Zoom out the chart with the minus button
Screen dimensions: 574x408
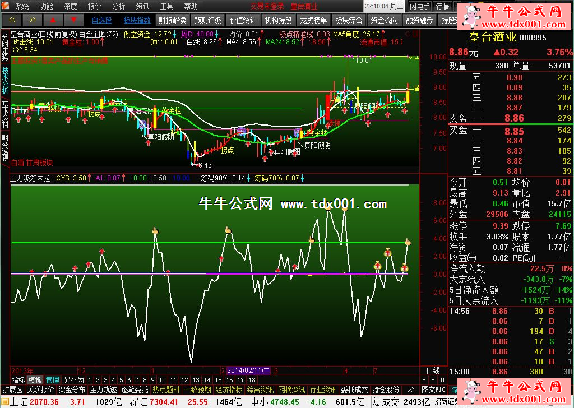pos(433,380)
